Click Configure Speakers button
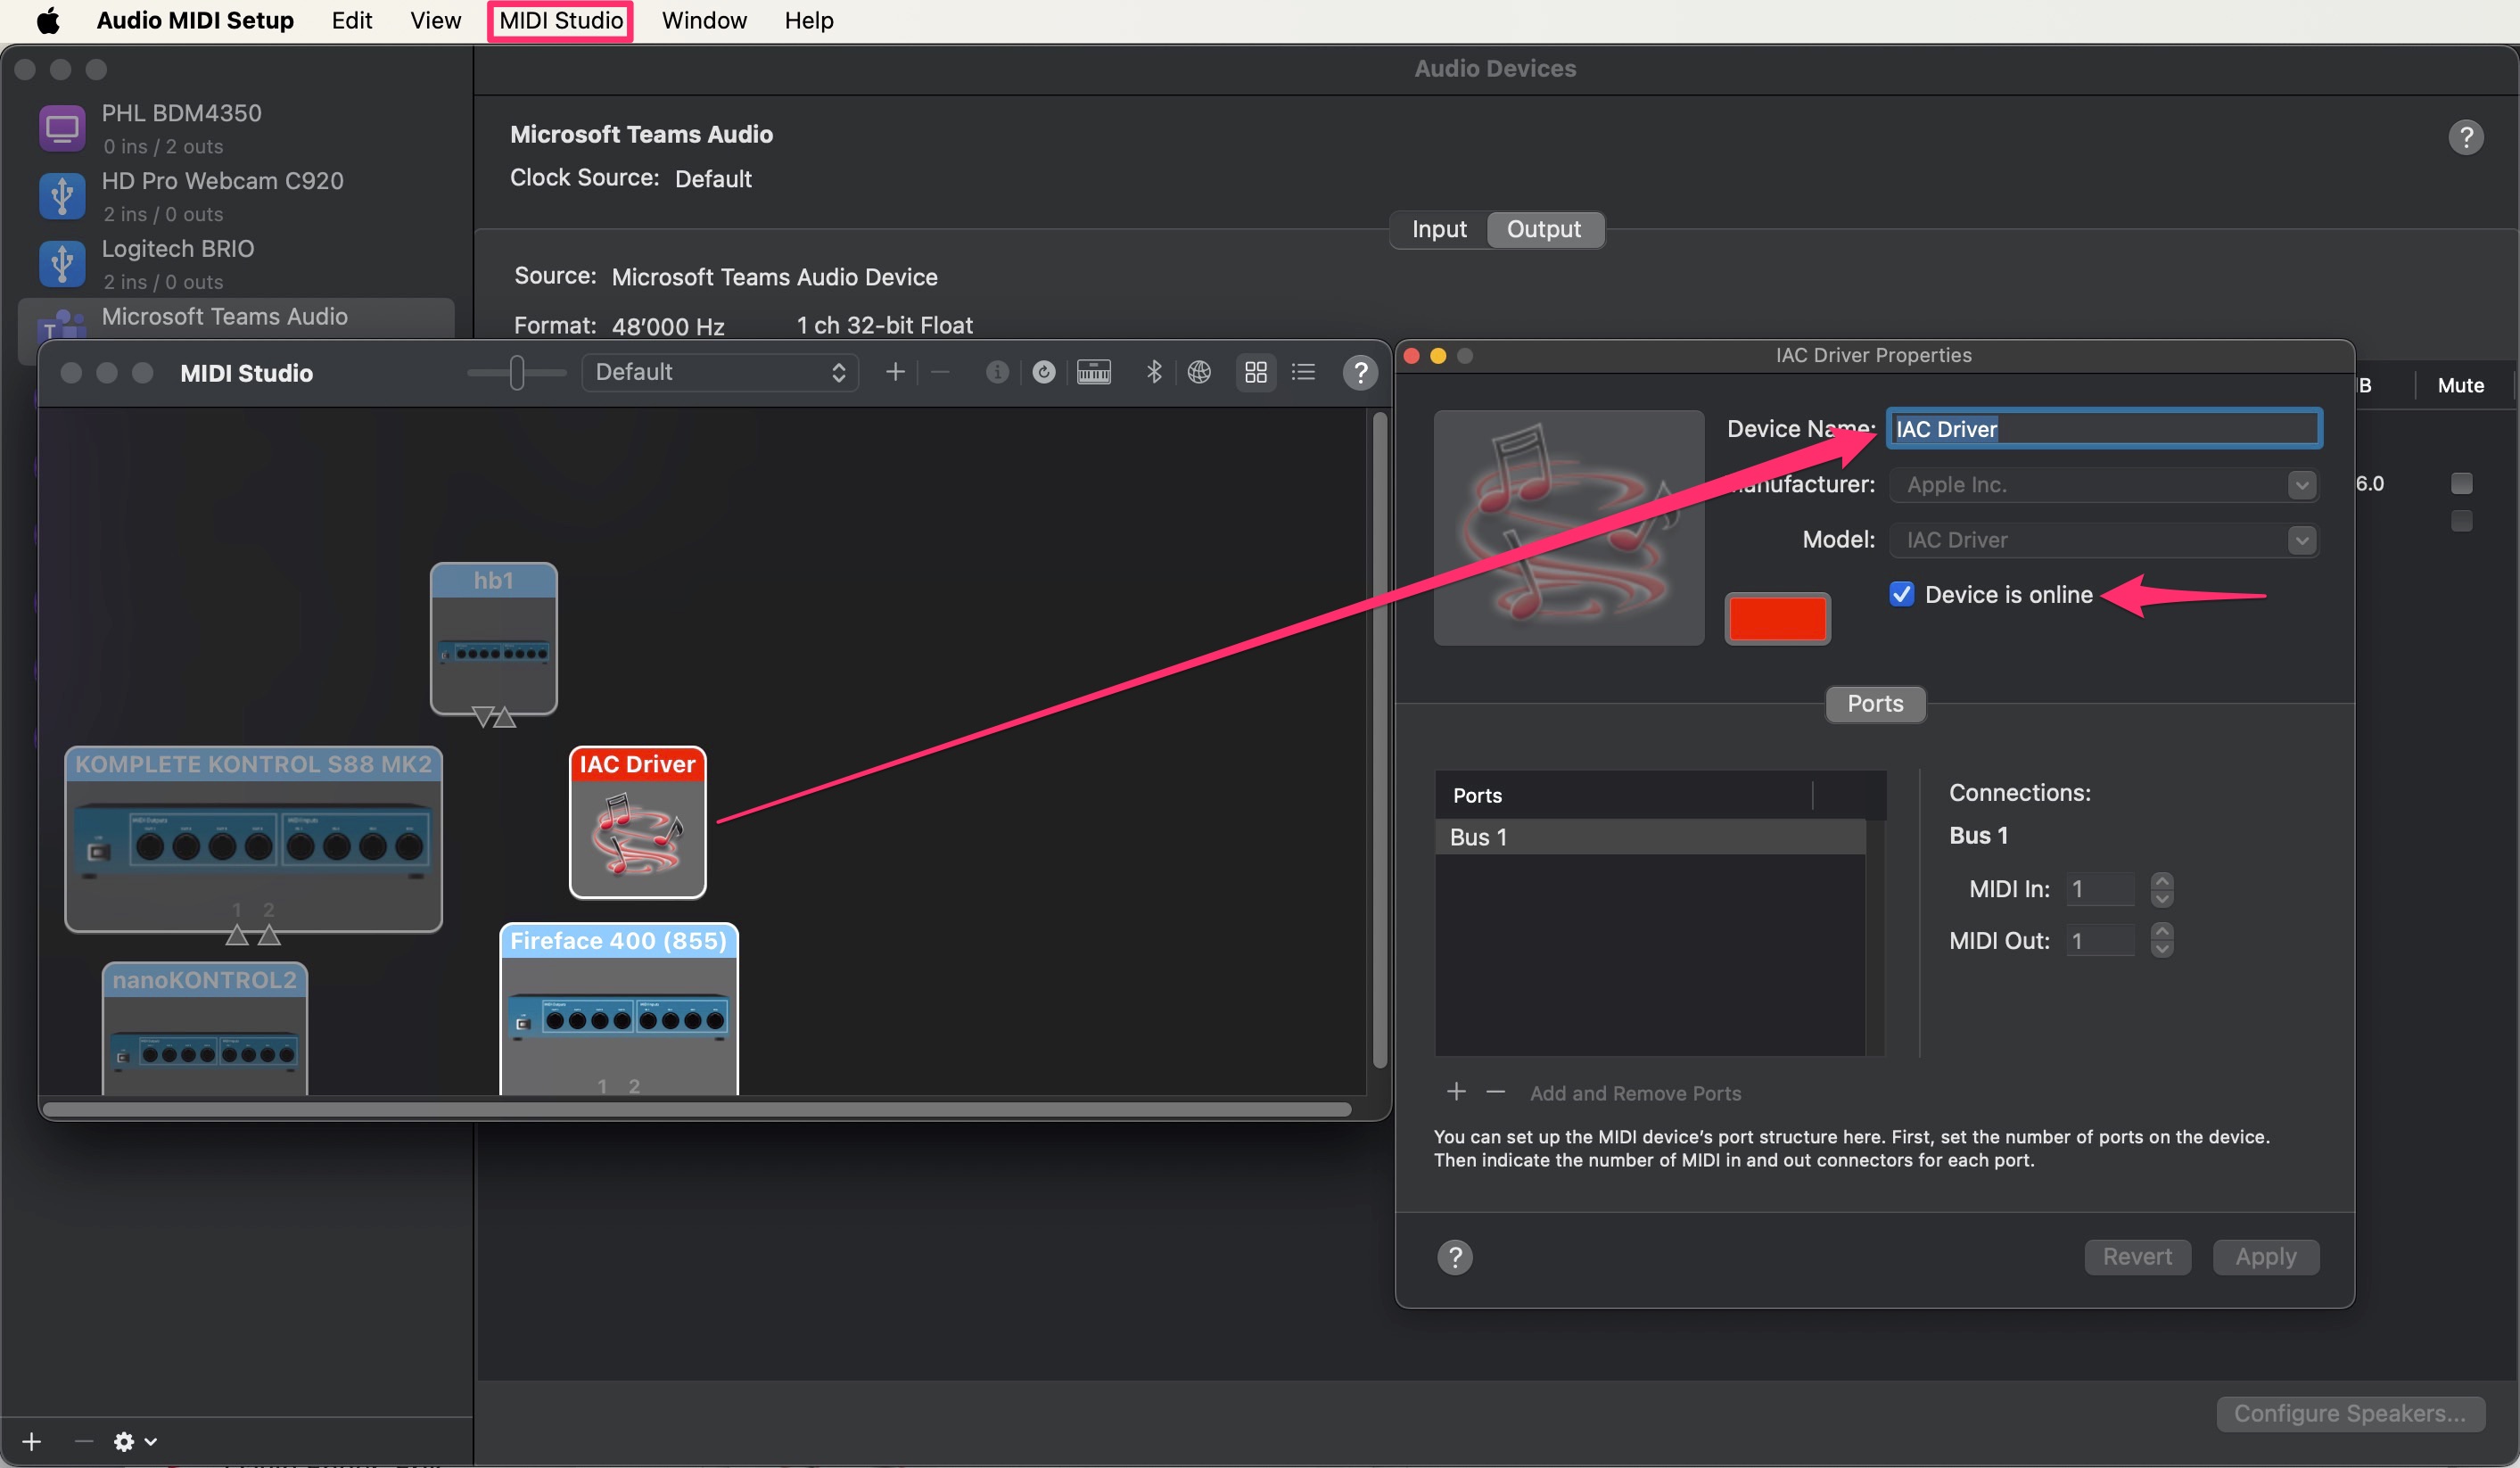 click(2349, 1412)
